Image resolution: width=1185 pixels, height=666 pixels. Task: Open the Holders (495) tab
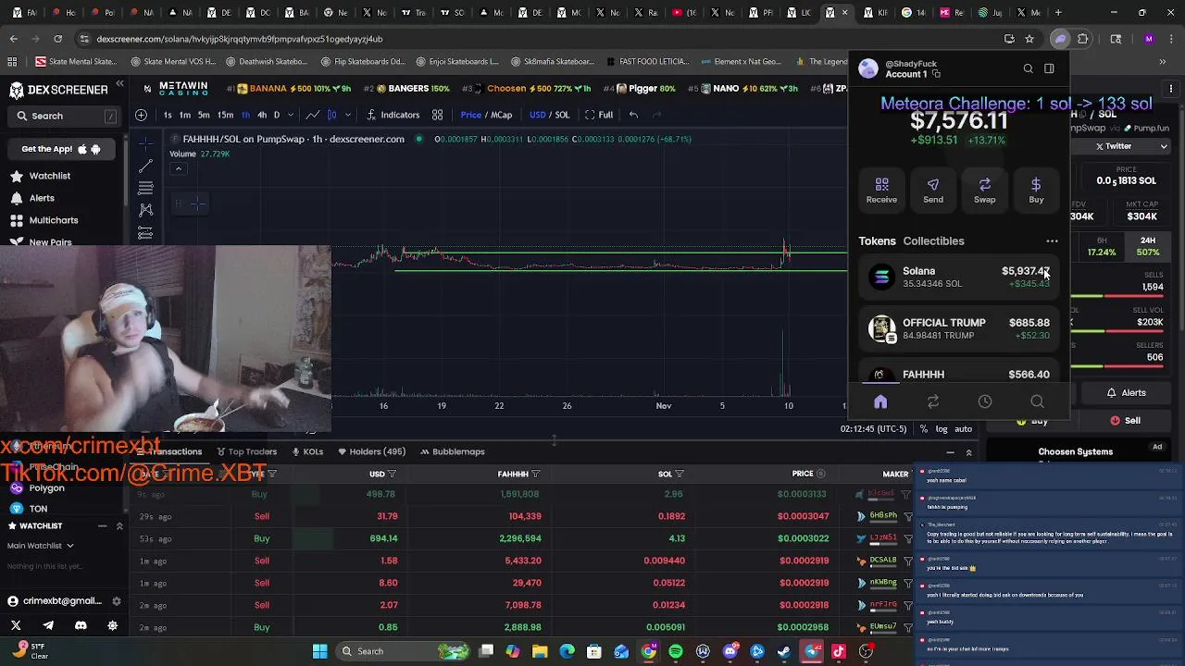(x=371, y=451)
